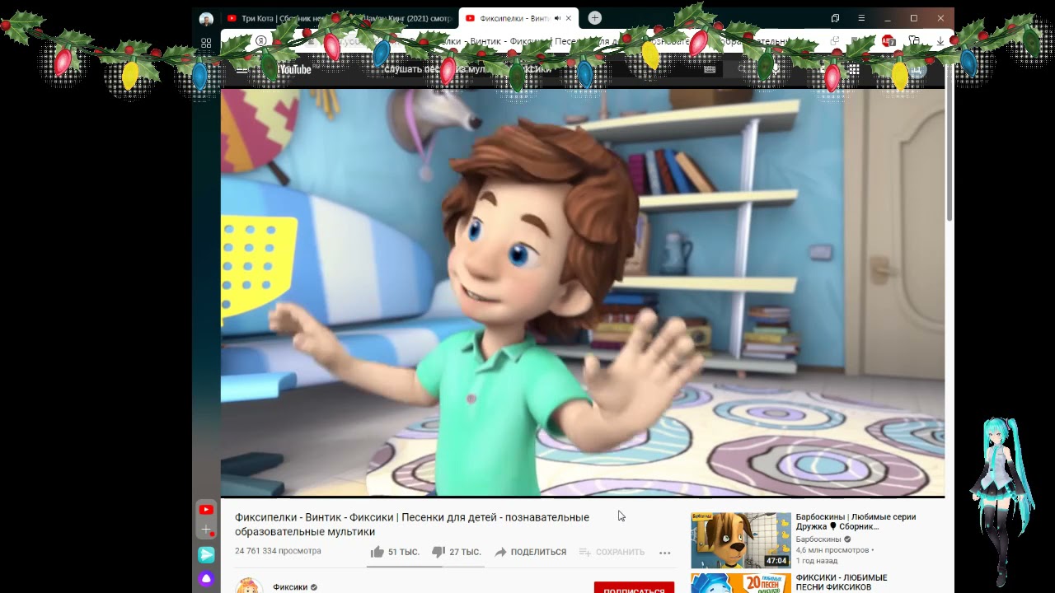1055x593 pixels.
Task: Toggle the browser sidebar panel icon
Action: pyautogui.click(x=206, y=43)
